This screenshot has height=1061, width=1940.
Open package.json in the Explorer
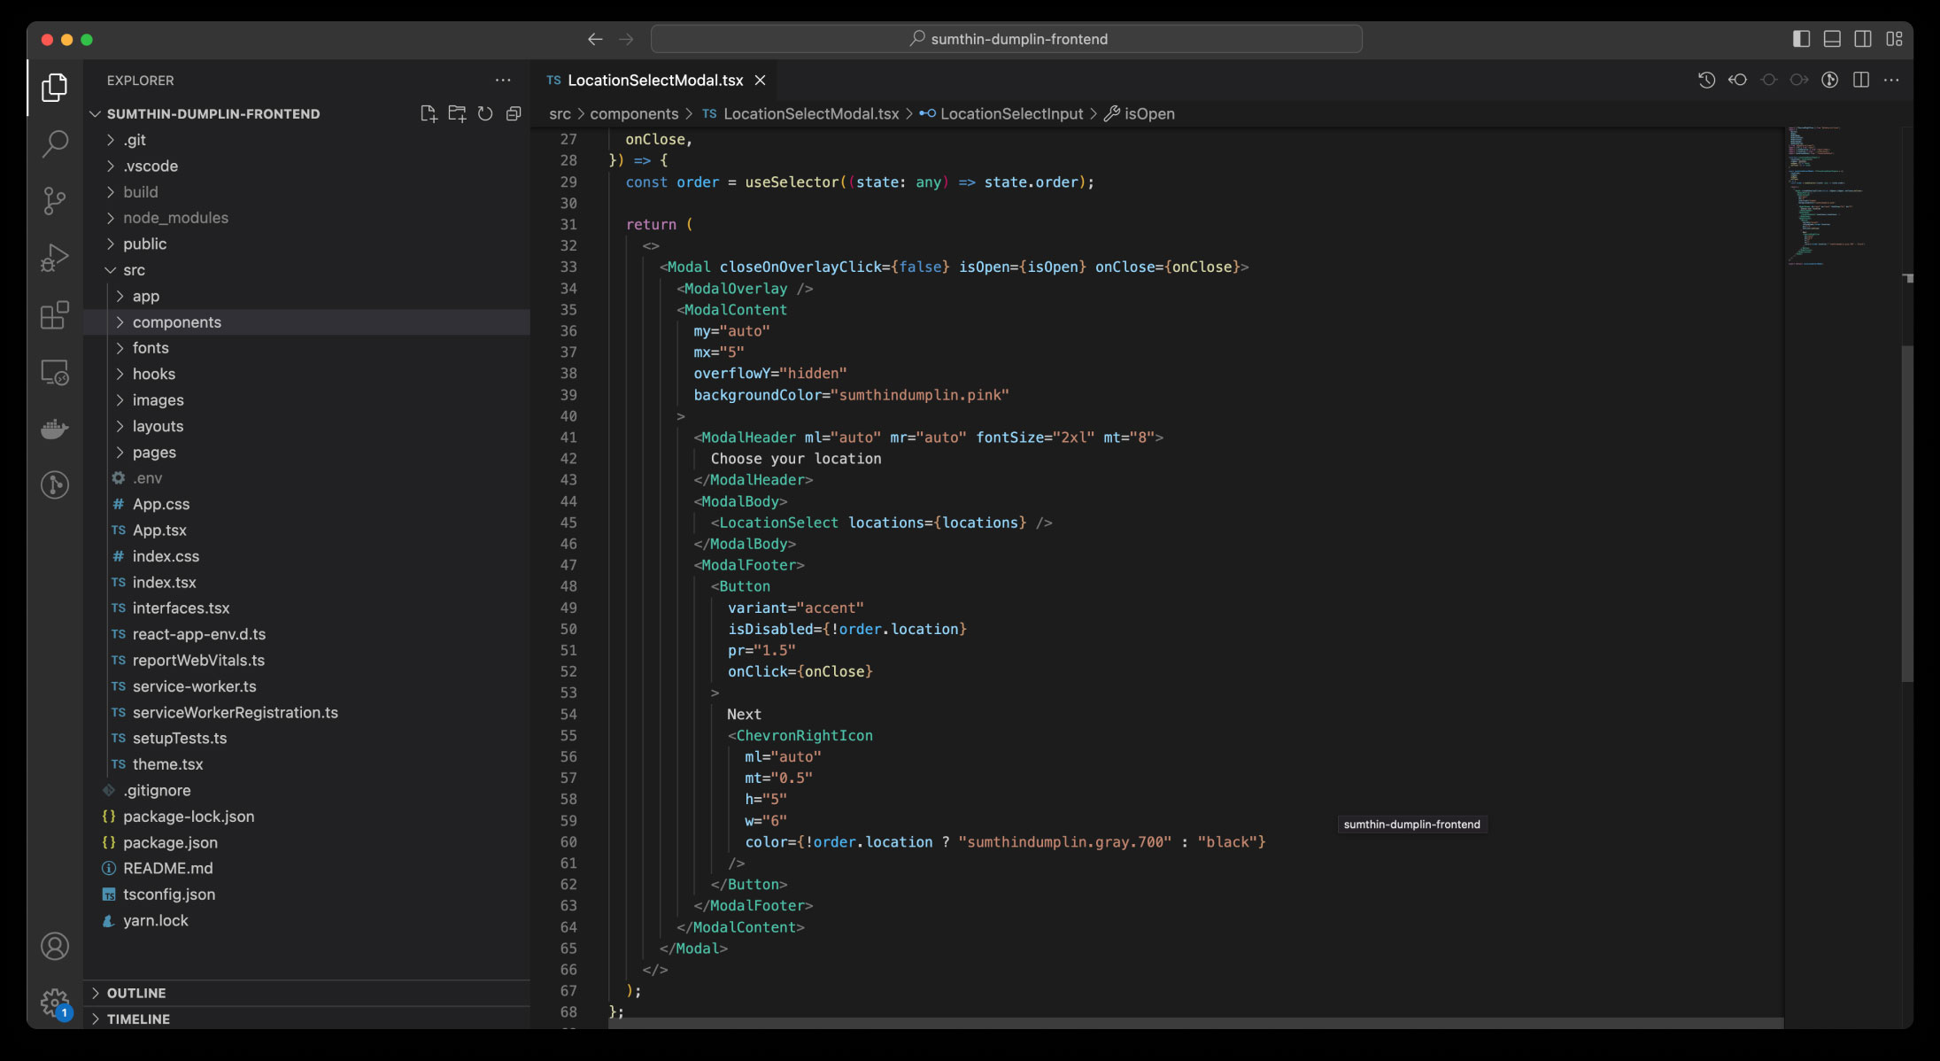pos(170,842)
